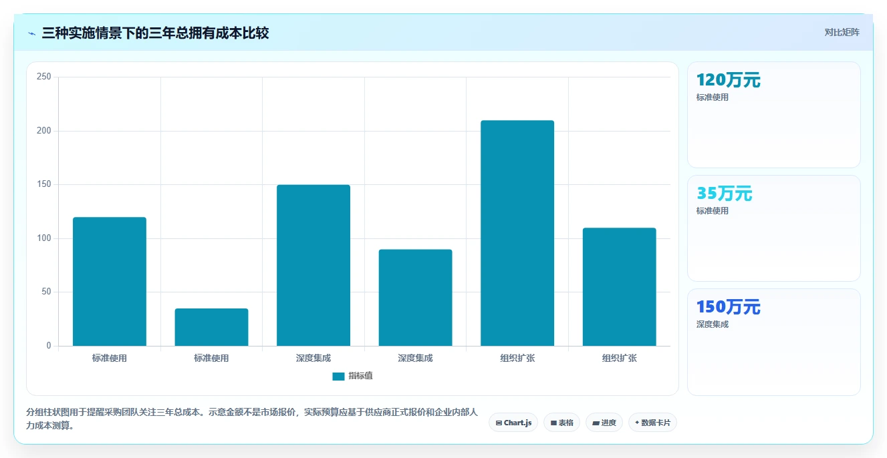The image size is (887, 458).
Task: Click the 90-valued bar for 深度集成
Action: (415, 298)
